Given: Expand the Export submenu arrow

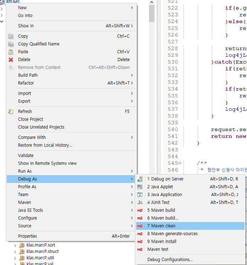Looking at the screenshot, I should click(x=132, y=101).
